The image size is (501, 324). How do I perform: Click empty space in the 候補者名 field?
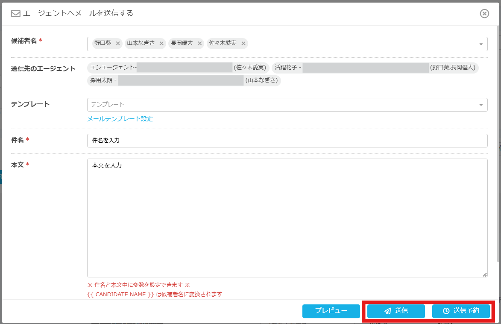click(359, 44)
